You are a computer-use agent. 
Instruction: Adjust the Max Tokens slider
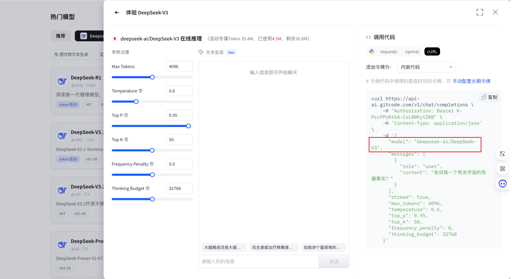coord(152,77)
